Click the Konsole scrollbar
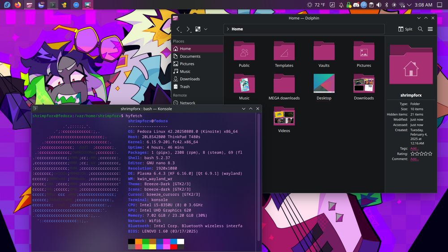Screen dimensions: 448x252 pyautogui.click(x=258, y=177)
